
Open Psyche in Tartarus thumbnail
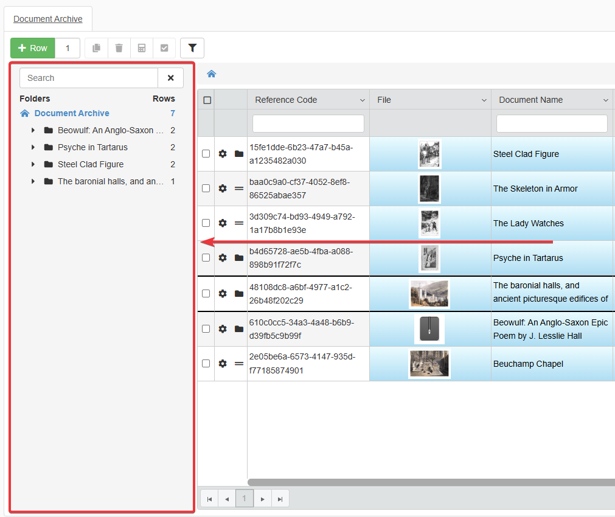point(429,258)
